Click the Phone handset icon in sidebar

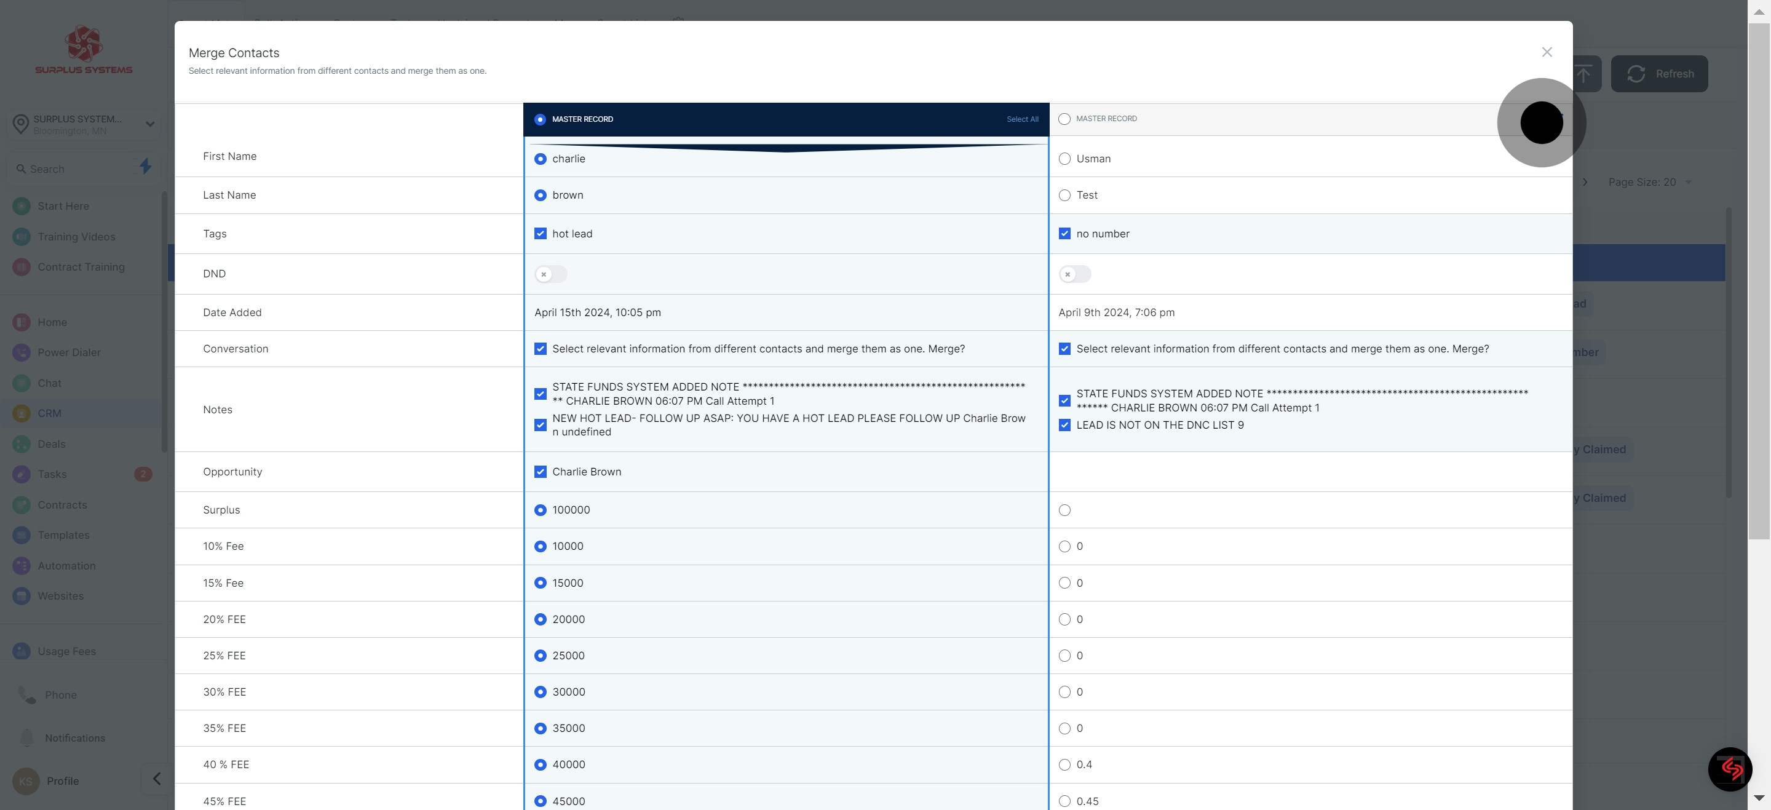[x=27, y=695]
